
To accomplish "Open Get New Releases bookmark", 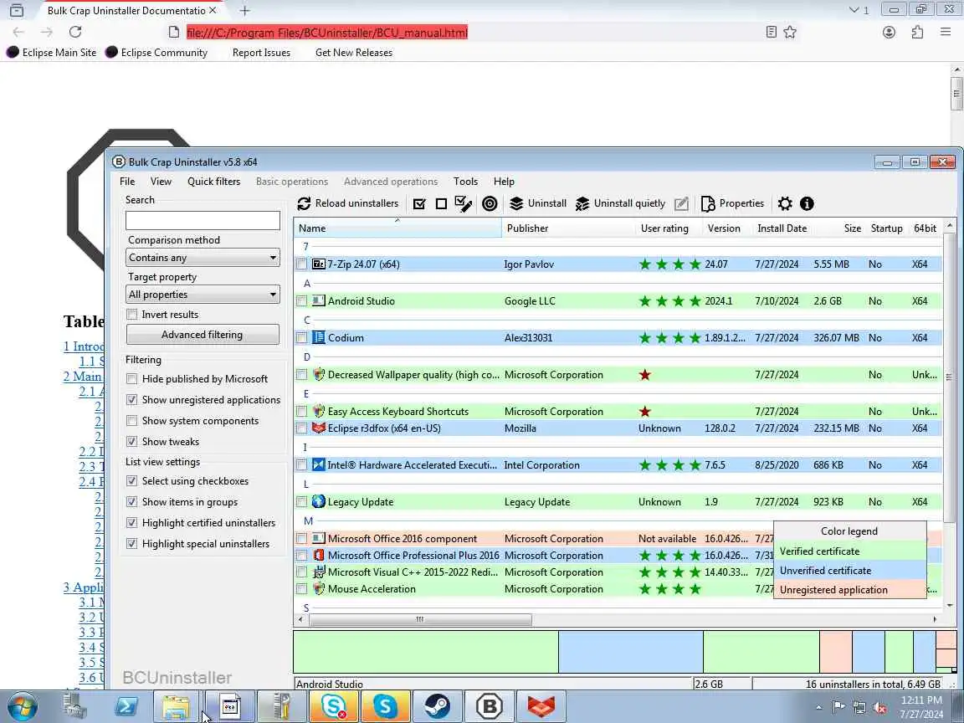I will tap(354, 52).
